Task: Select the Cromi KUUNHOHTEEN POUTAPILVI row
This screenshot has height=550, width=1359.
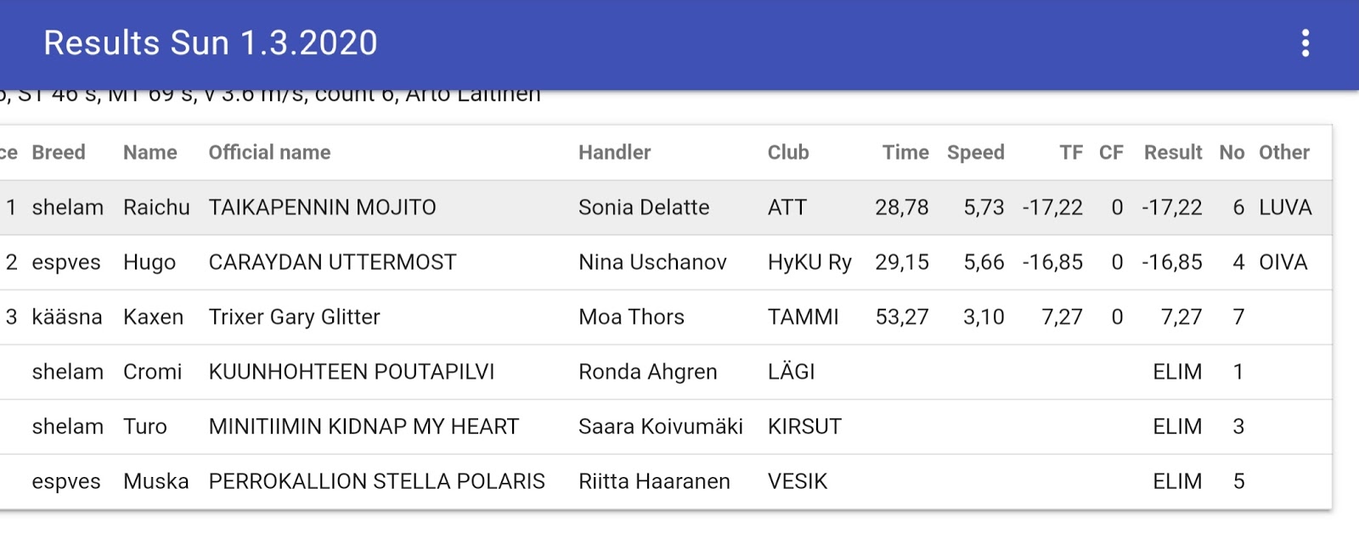Action: 666,372
